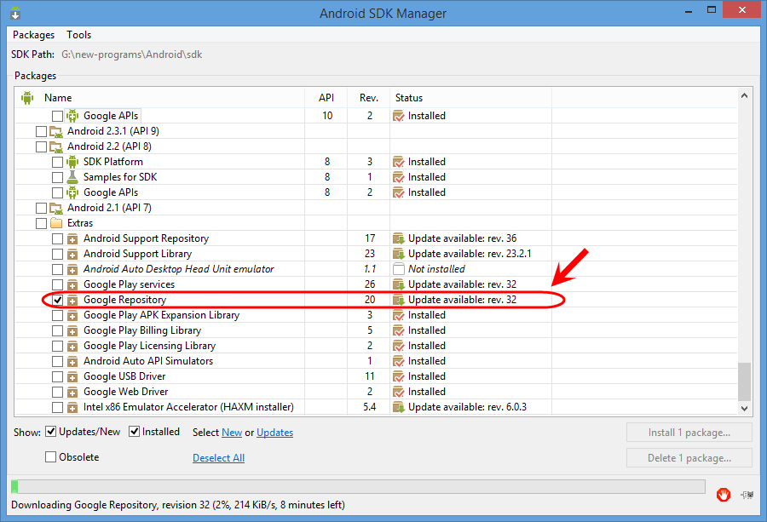This screenshot has width=767, height=522.
Task: Click the Install 1 package button
Action: click(x=689, y=433)
